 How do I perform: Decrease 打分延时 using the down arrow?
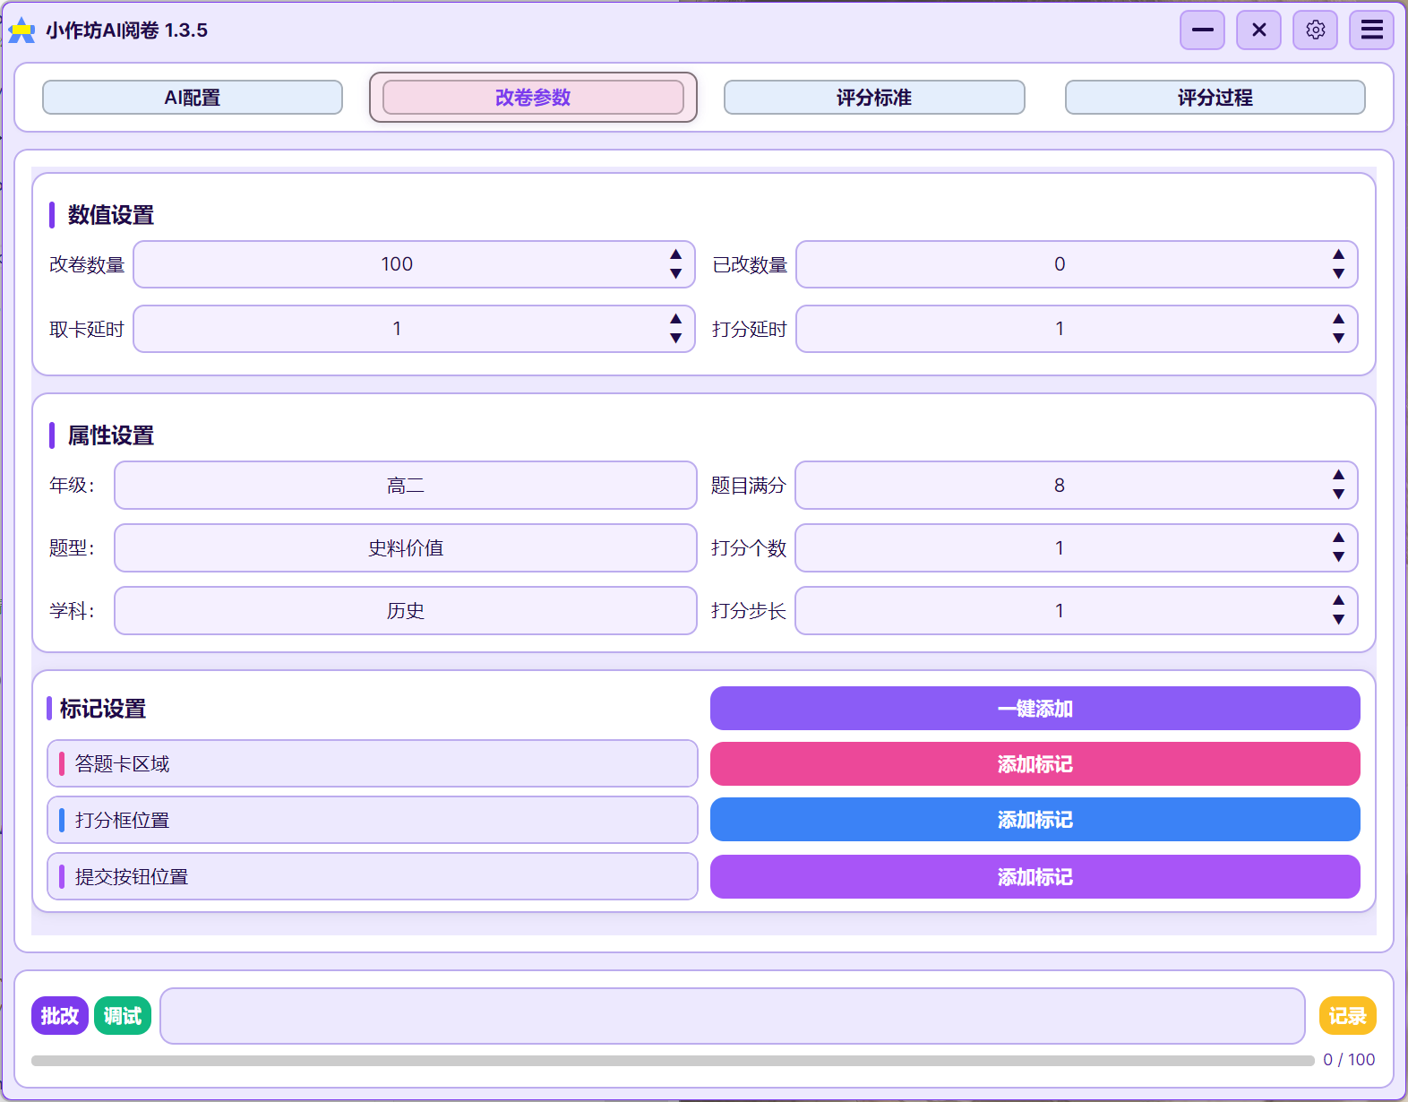(1338, 339)
